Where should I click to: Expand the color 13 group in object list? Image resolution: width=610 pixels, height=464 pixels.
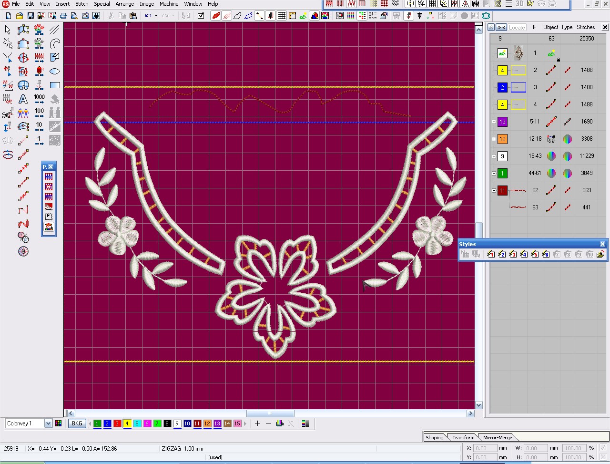pos(494,122)
